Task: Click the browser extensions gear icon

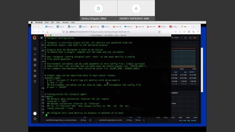Action: (x=189, y=32)
